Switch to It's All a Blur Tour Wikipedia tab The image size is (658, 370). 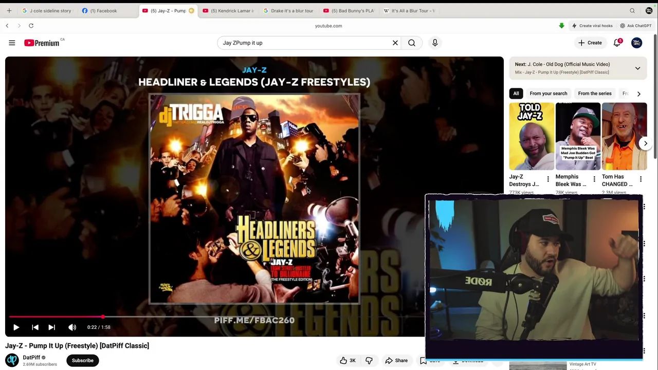click(409, 10)
